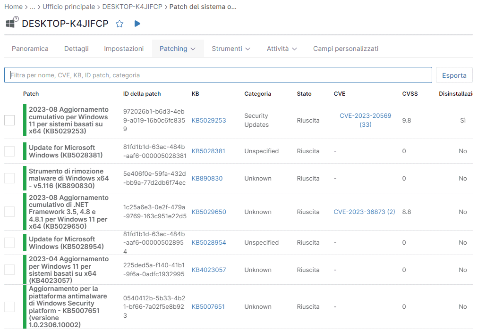
Task: Open the KB5029650 link
Action: point(209,212)
